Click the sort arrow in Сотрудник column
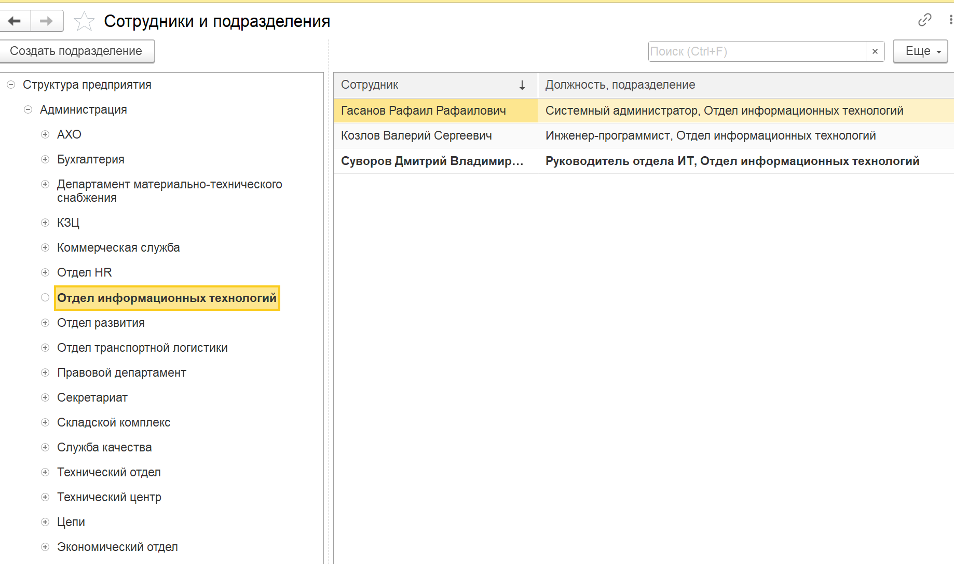This screenshot has height=564, width=954. coord(522,85)
